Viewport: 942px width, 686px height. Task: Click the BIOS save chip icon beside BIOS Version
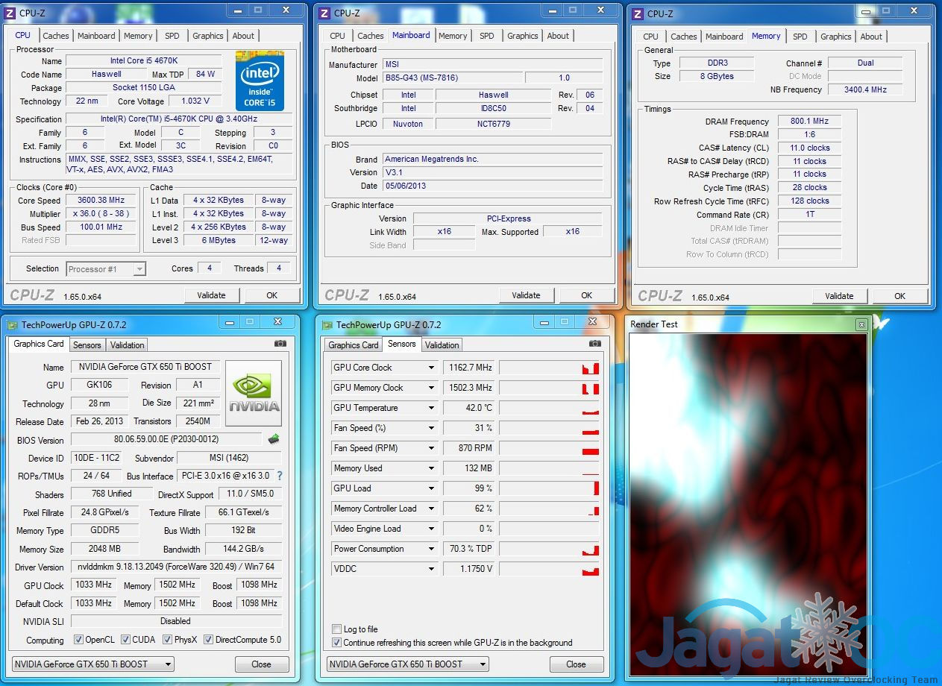click(274, 439)
